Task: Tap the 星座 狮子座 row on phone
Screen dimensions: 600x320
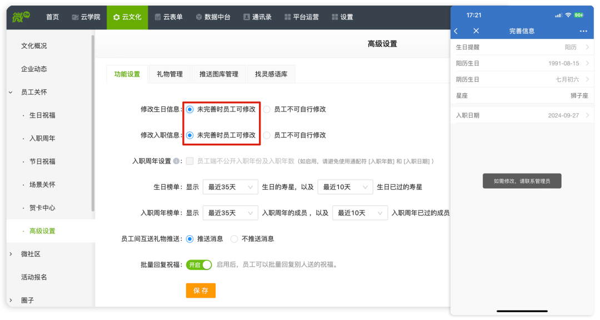Action: pos(522,95)
